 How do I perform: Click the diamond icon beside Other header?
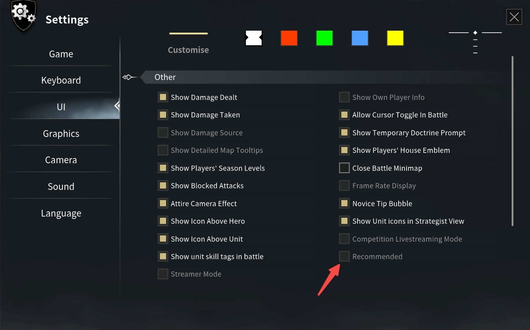pyautogui.click(x=127, y=77)
